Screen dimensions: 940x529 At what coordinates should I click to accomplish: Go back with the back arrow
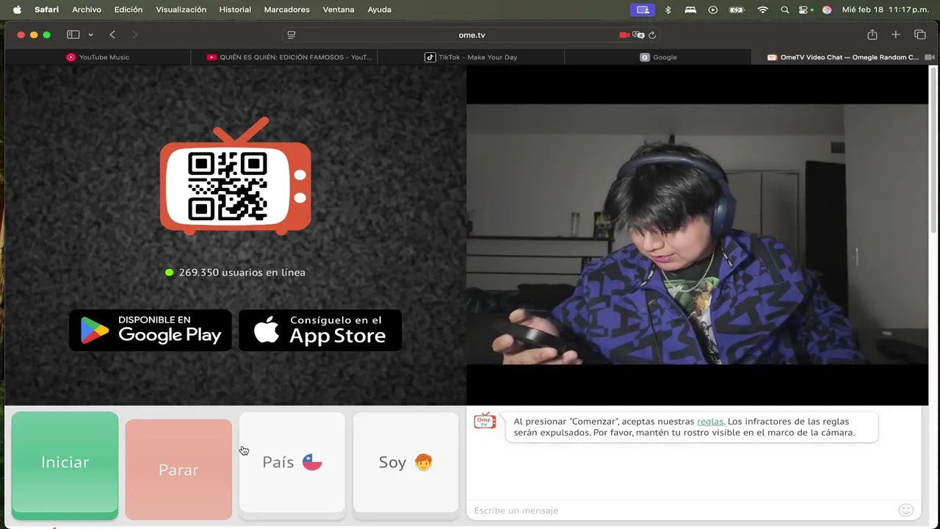[x=112, y=35]
